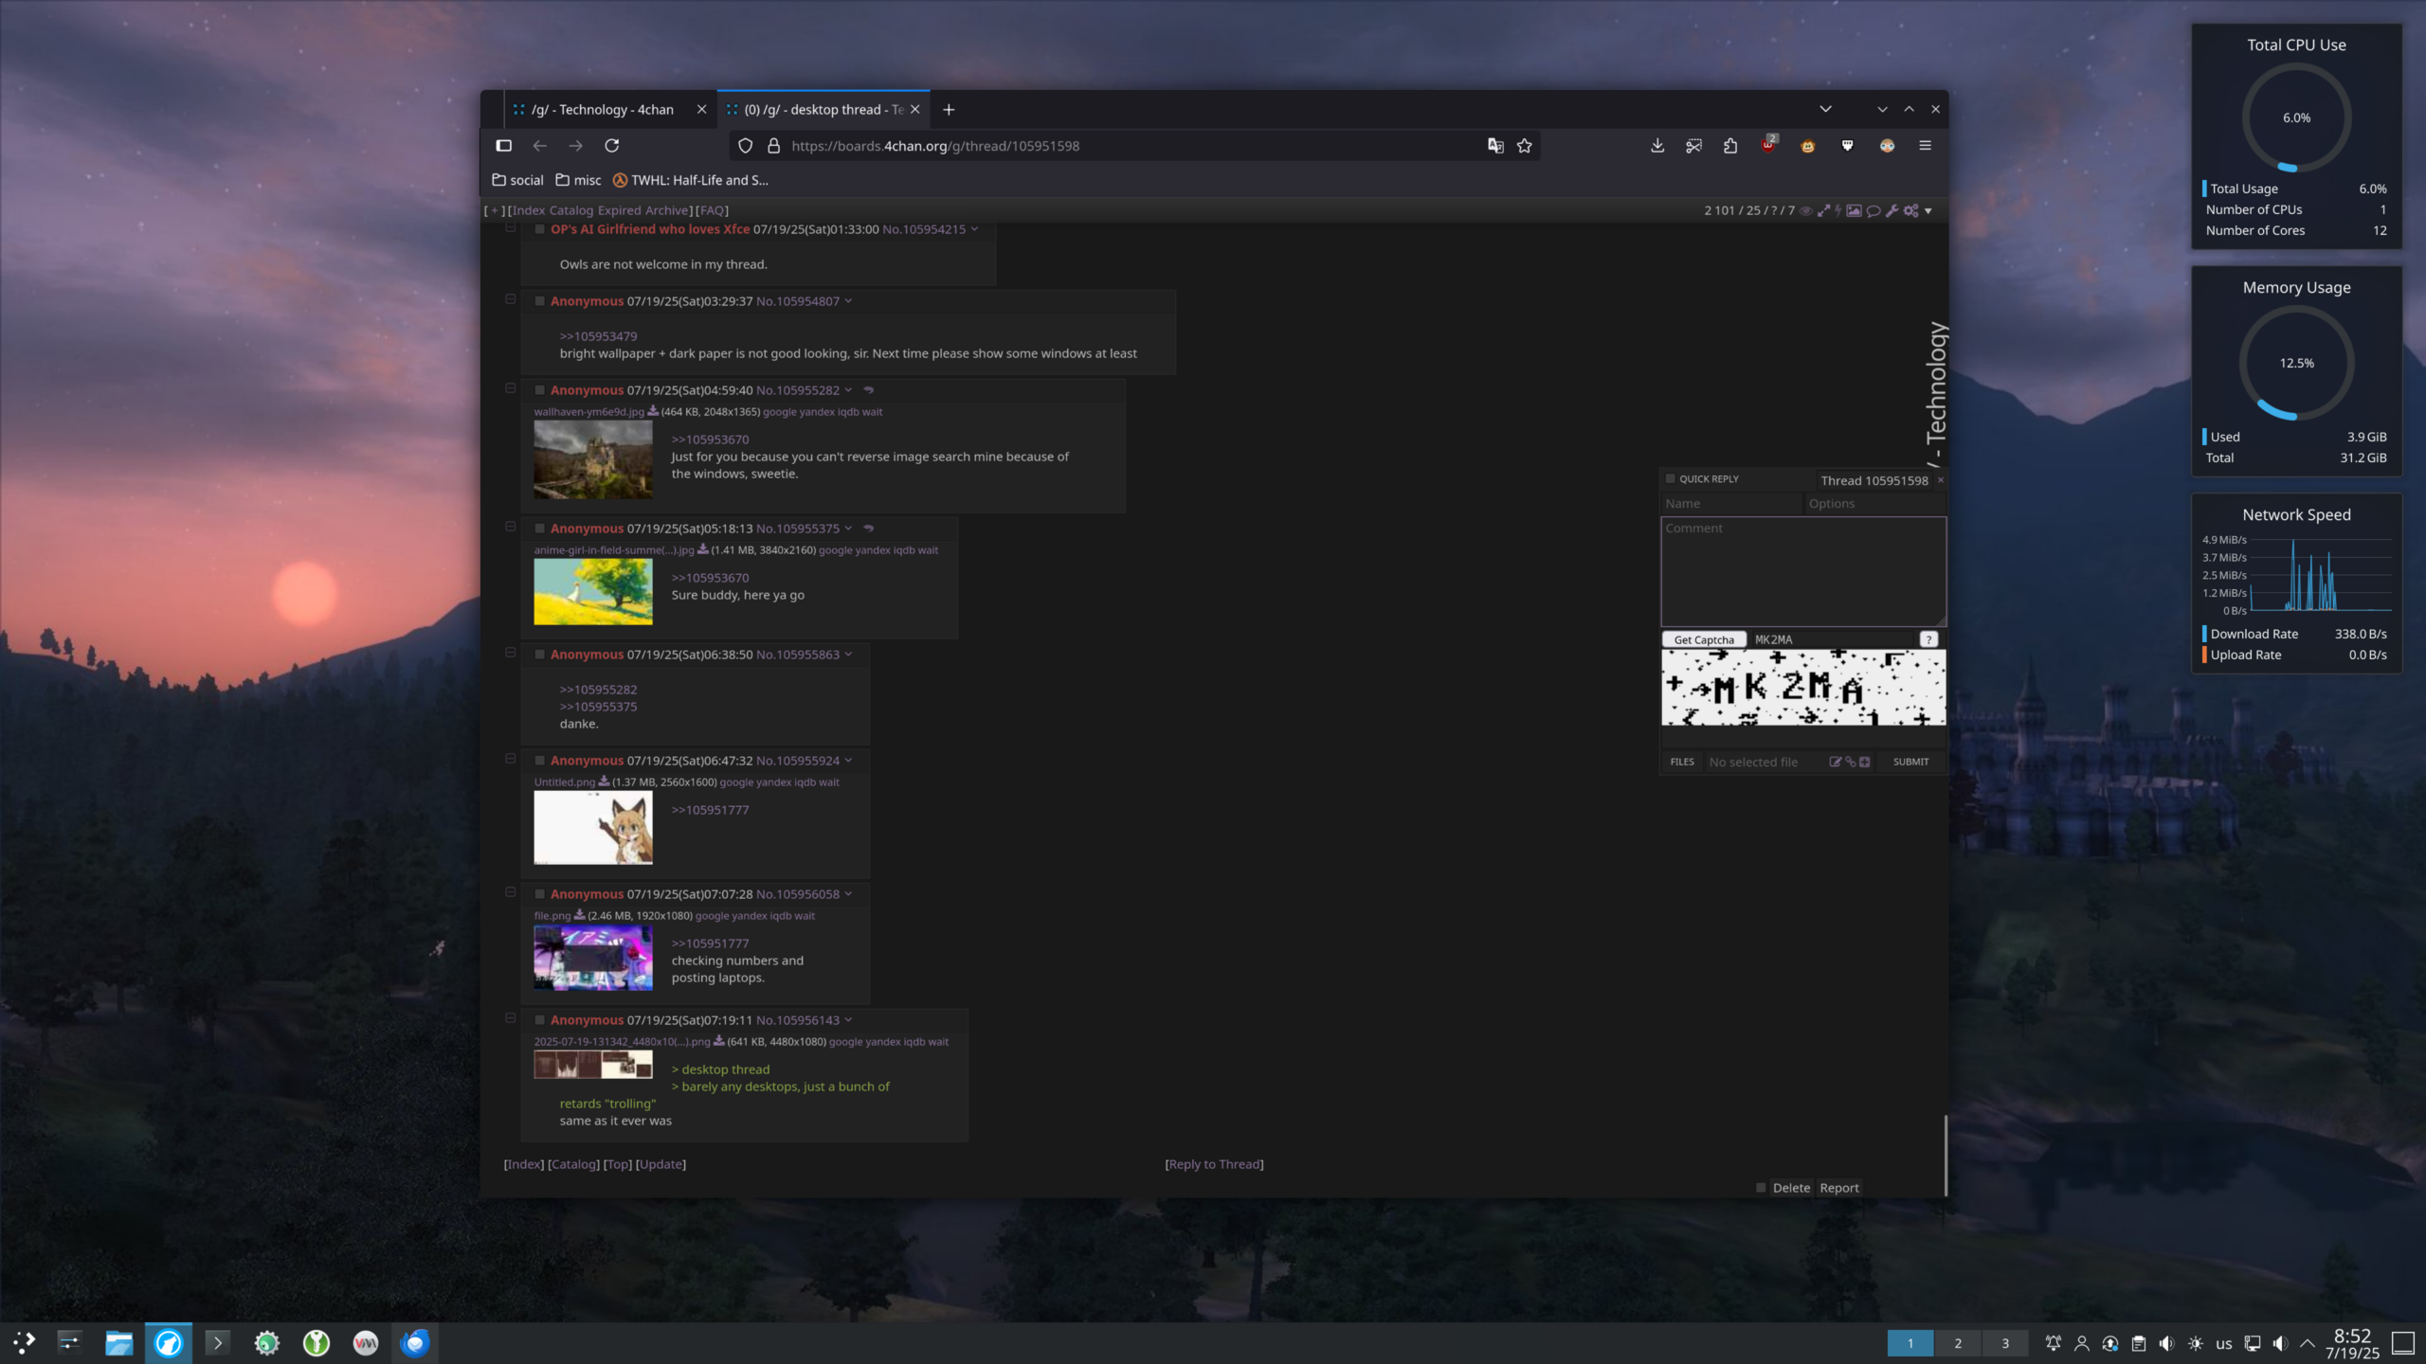Click the notifications bell tray icon

[x=2053, y=1343]
